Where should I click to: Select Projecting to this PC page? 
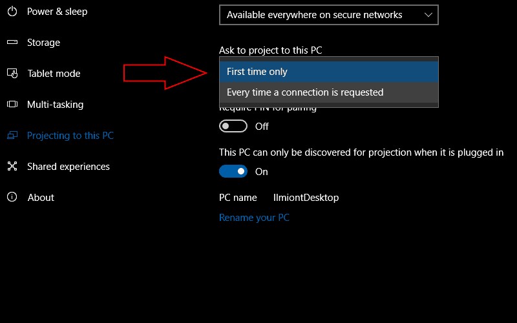tap(70, 136)
